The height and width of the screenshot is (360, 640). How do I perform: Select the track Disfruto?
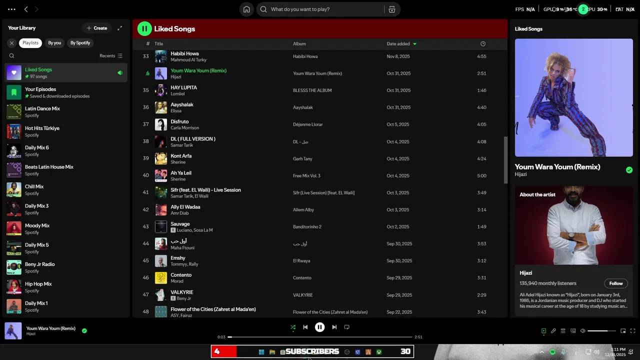[x=320, y=124]
